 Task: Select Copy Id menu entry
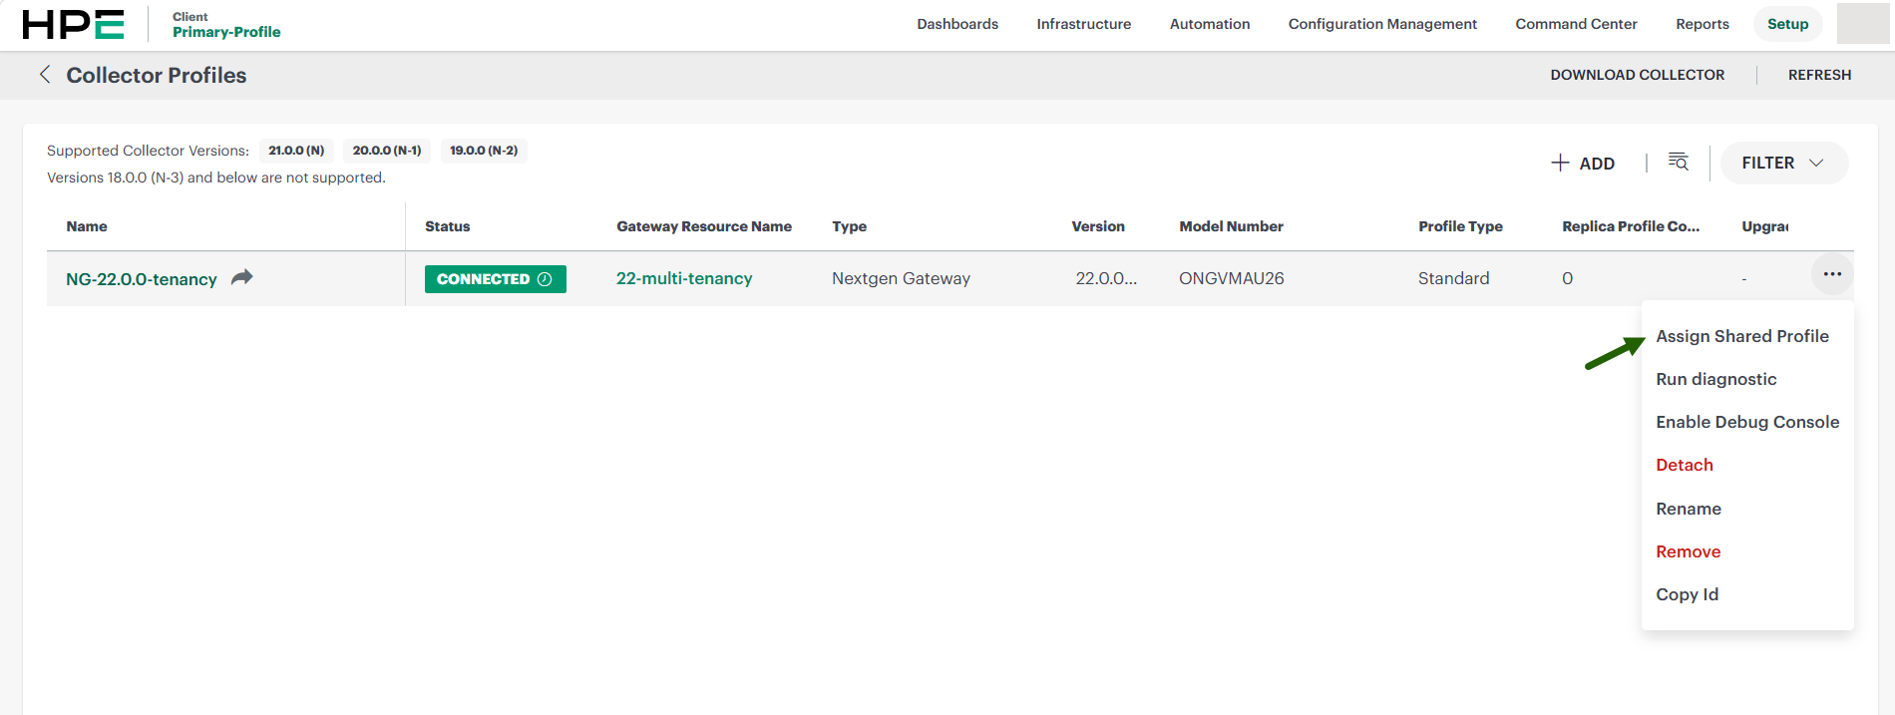click(x=1688, y=594)
